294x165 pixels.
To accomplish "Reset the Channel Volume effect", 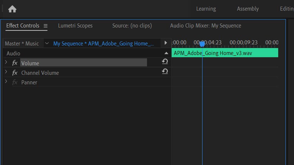I will pyautogui.click(x=165, y=71).
